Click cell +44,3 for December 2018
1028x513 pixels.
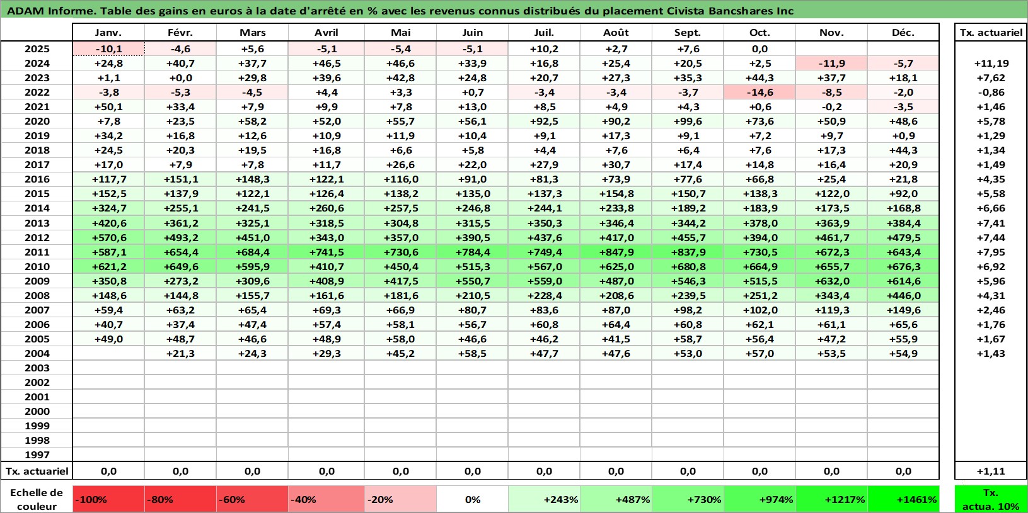(903, 150)
